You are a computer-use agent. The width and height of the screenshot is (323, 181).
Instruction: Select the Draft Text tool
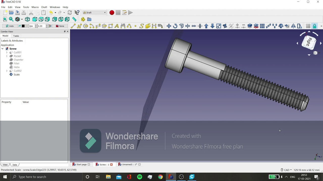tap(117, 26)
